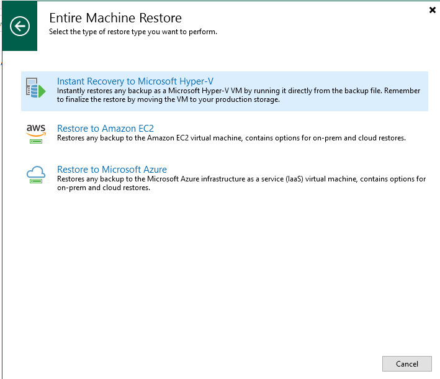
Task: Click the green header block behind back arrow
Action: [x=9, y=43]
